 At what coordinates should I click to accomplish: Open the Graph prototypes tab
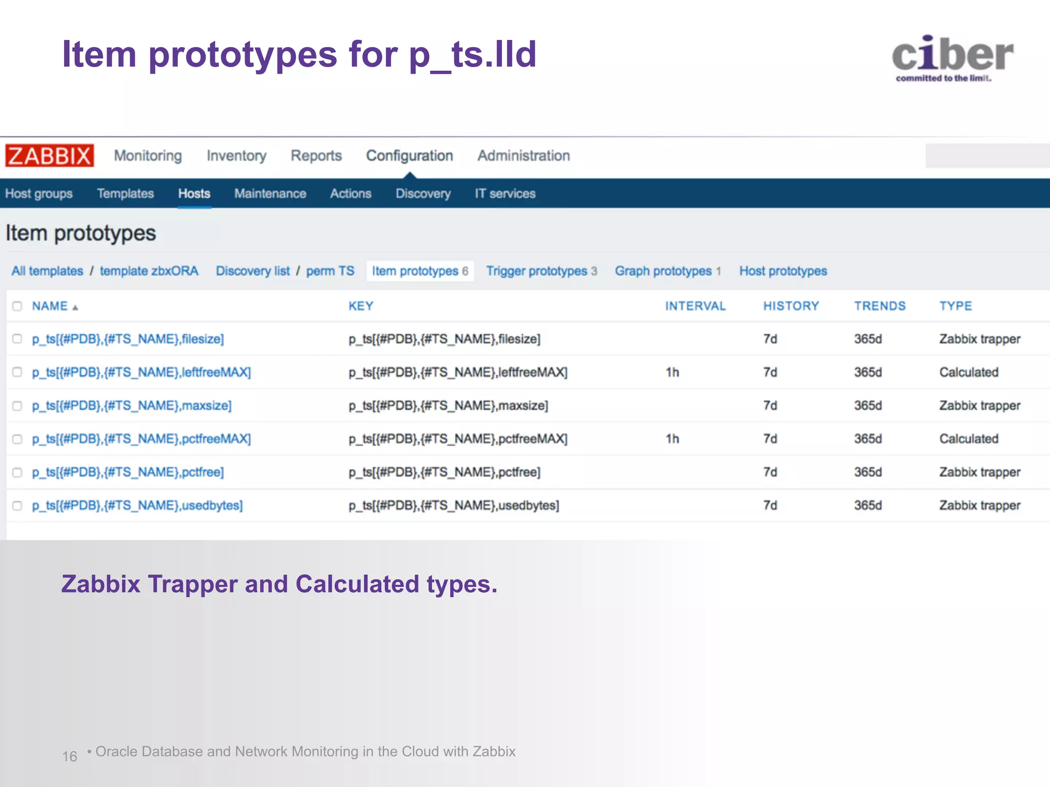pos(663,271)
